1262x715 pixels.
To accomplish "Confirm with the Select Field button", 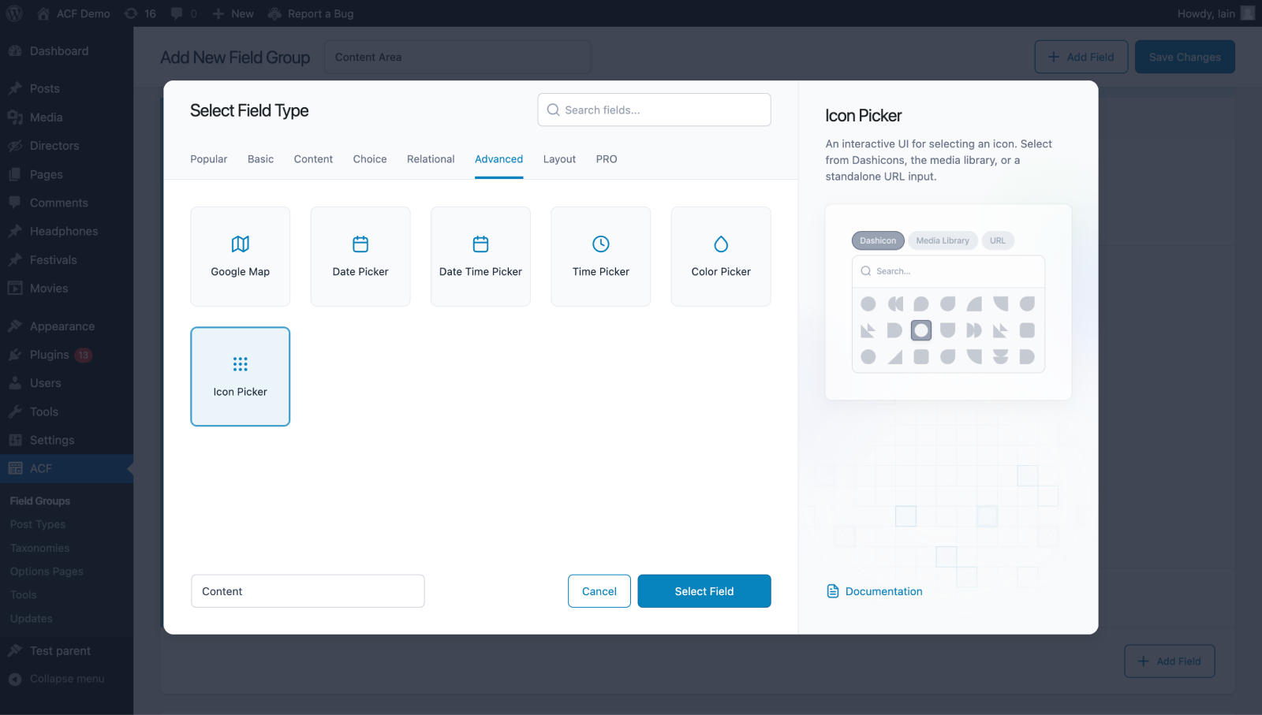I will coord(704,590).
